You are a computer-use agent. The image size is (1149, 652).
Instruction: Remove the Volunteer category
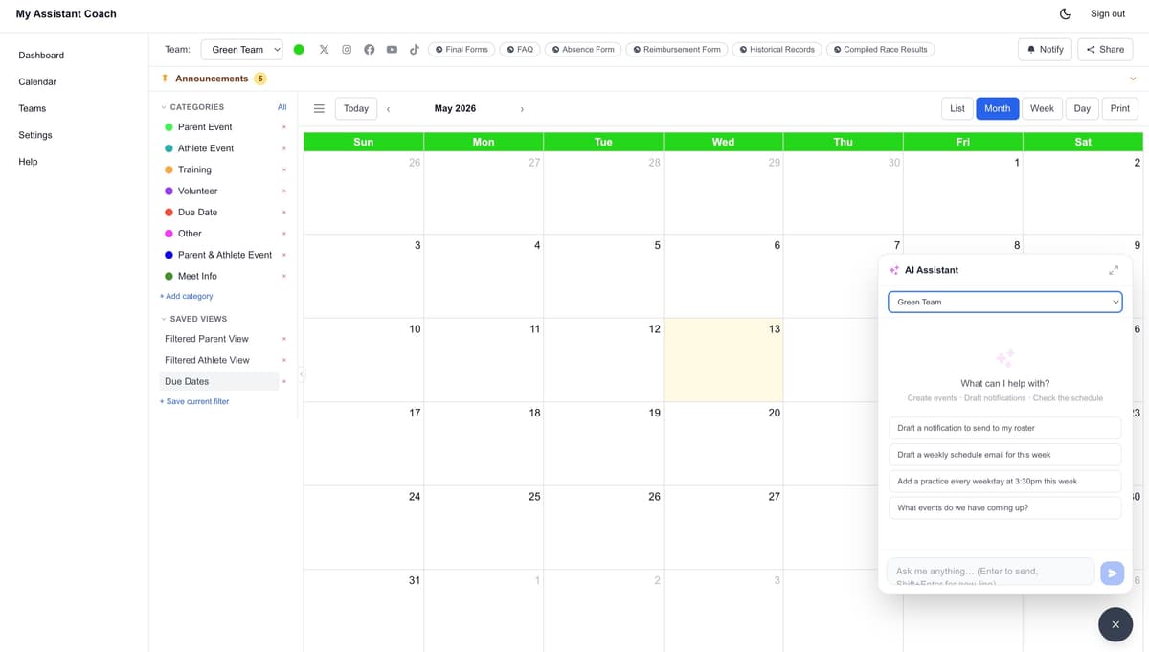coord(284,191)
